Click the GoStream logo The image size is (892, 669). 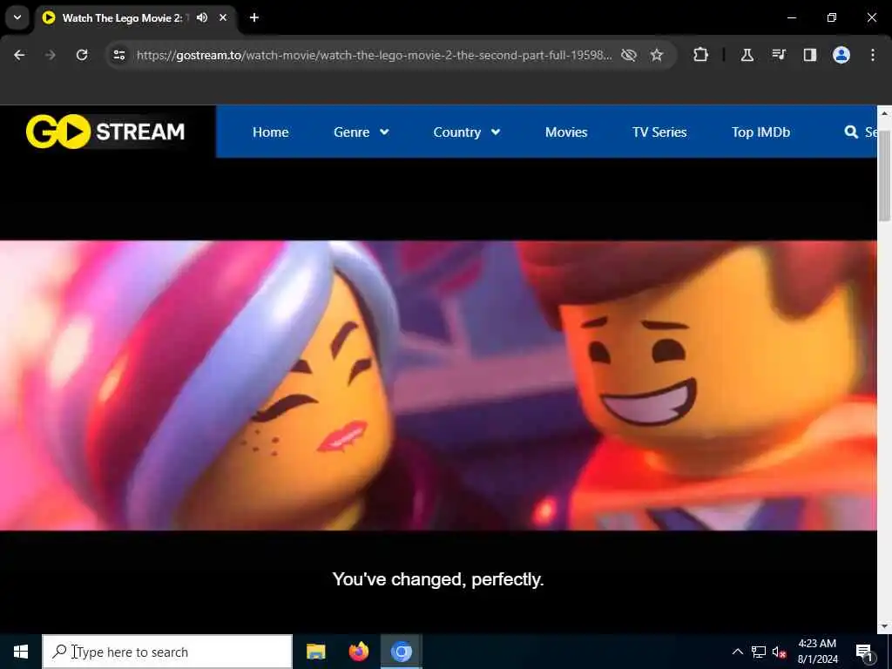click(x=105, y=132)
